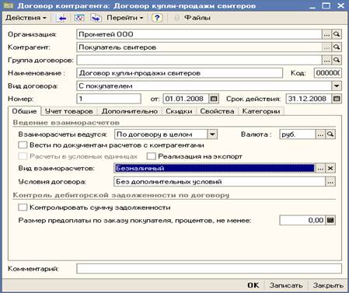Click magnifier icon of Организация field
Image resolution: width=349 pixels, height=293 pixels.
[337, 34]
